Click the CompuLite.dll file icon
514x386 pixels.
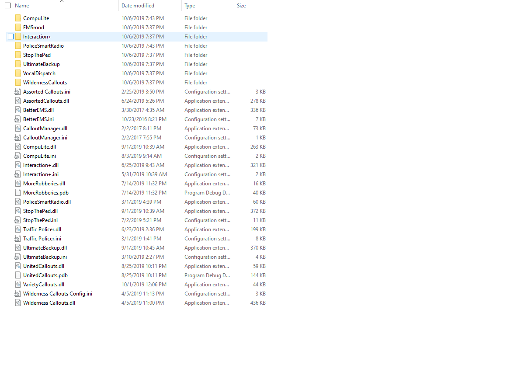18,146
